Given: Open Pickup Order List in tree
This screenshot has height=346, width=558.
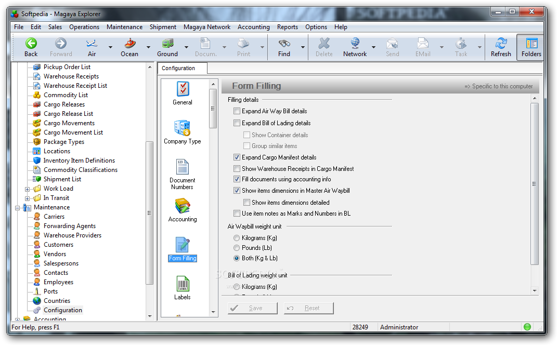Looking at the screenshot, I should (67, 67).
